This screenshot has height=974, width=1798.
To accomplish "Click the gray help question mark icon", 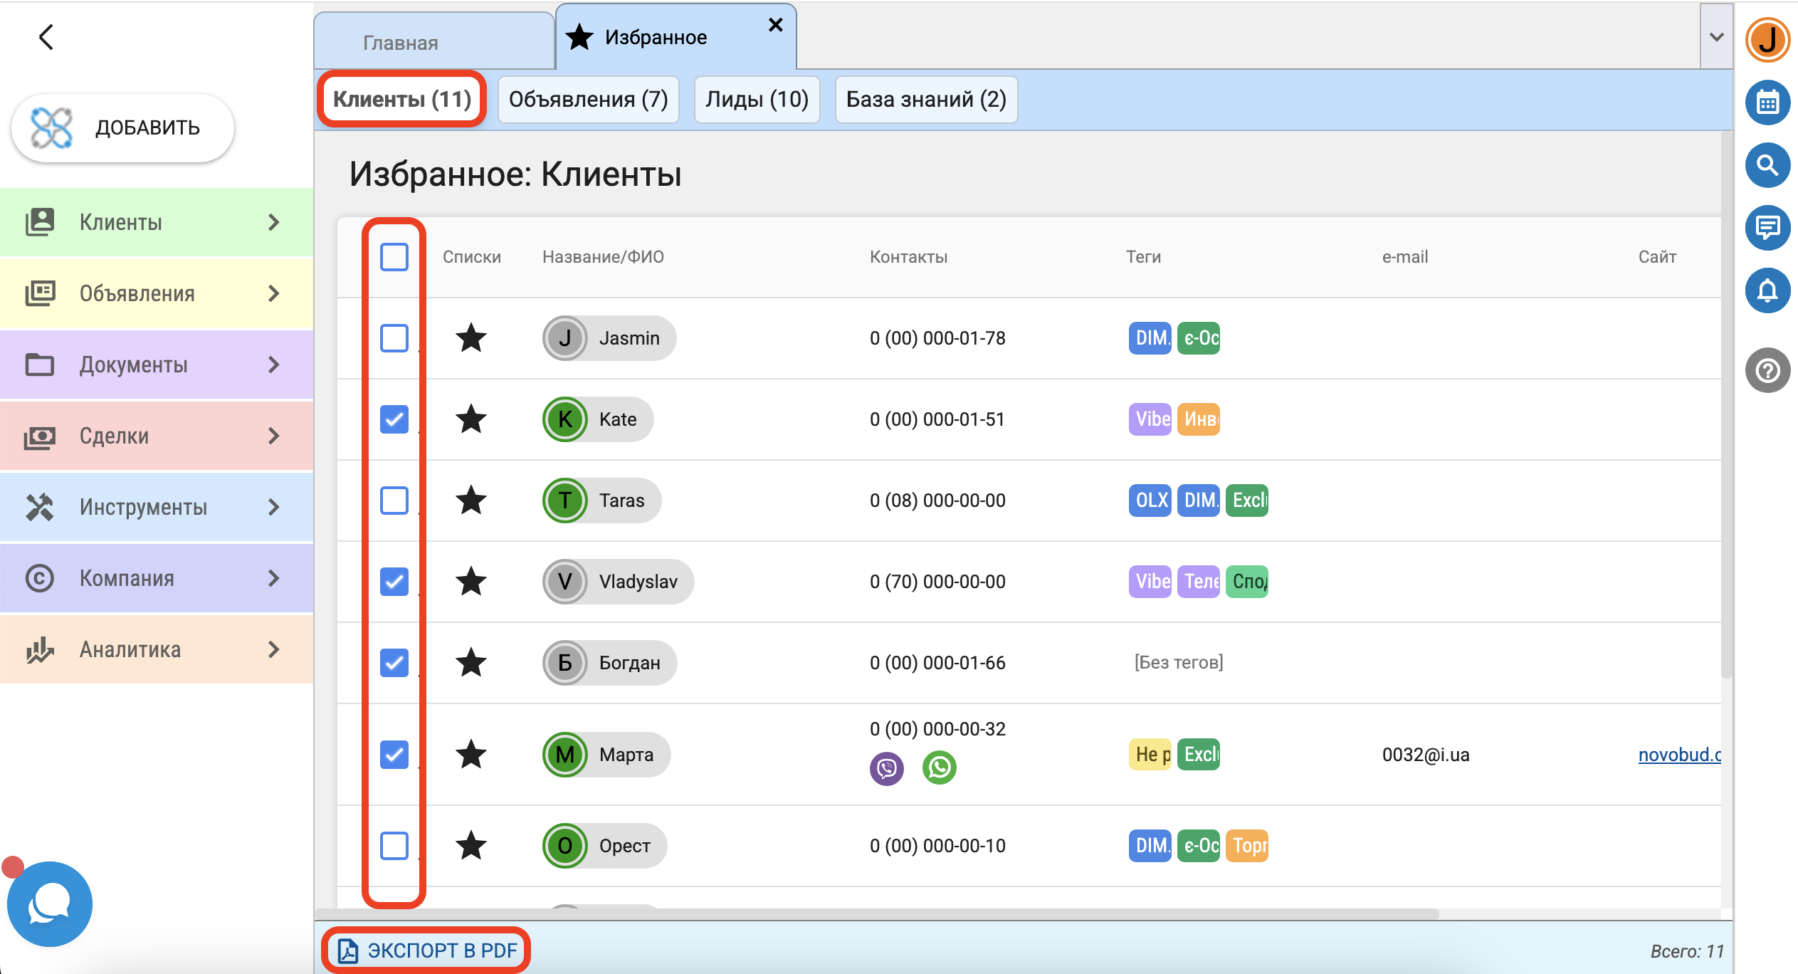I will point(1767,370).
